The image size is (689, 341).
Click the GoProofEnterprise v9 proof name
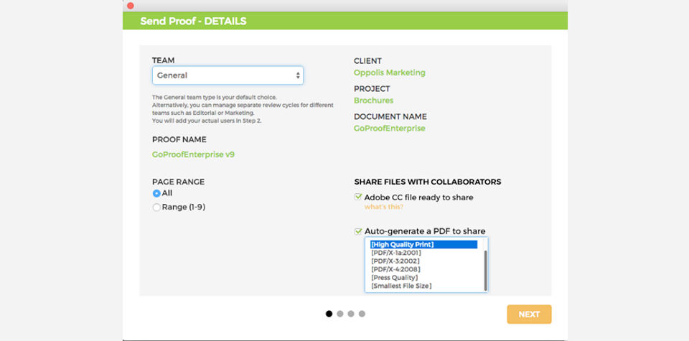193,154
